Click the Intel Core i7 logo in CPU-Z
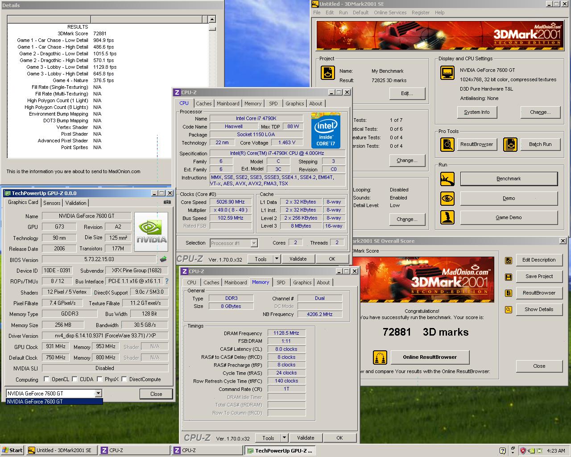Image resolution: width=571 pixels, height=457 pixels. pyautogui.click(x=326, y=130)
